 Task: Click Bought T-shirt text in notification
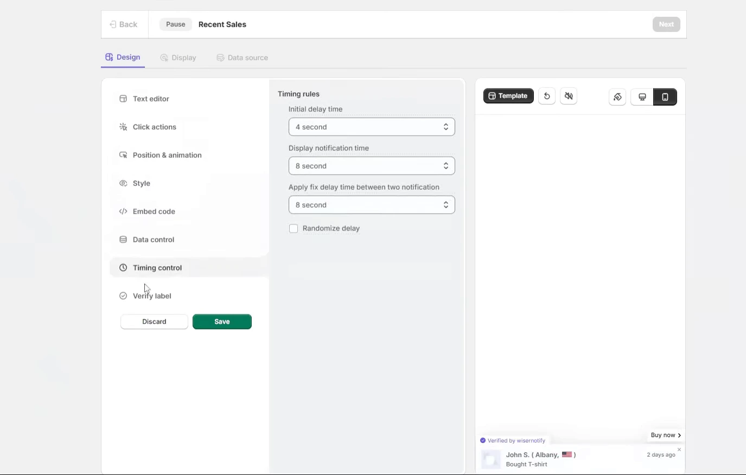[x=526, y=464]
